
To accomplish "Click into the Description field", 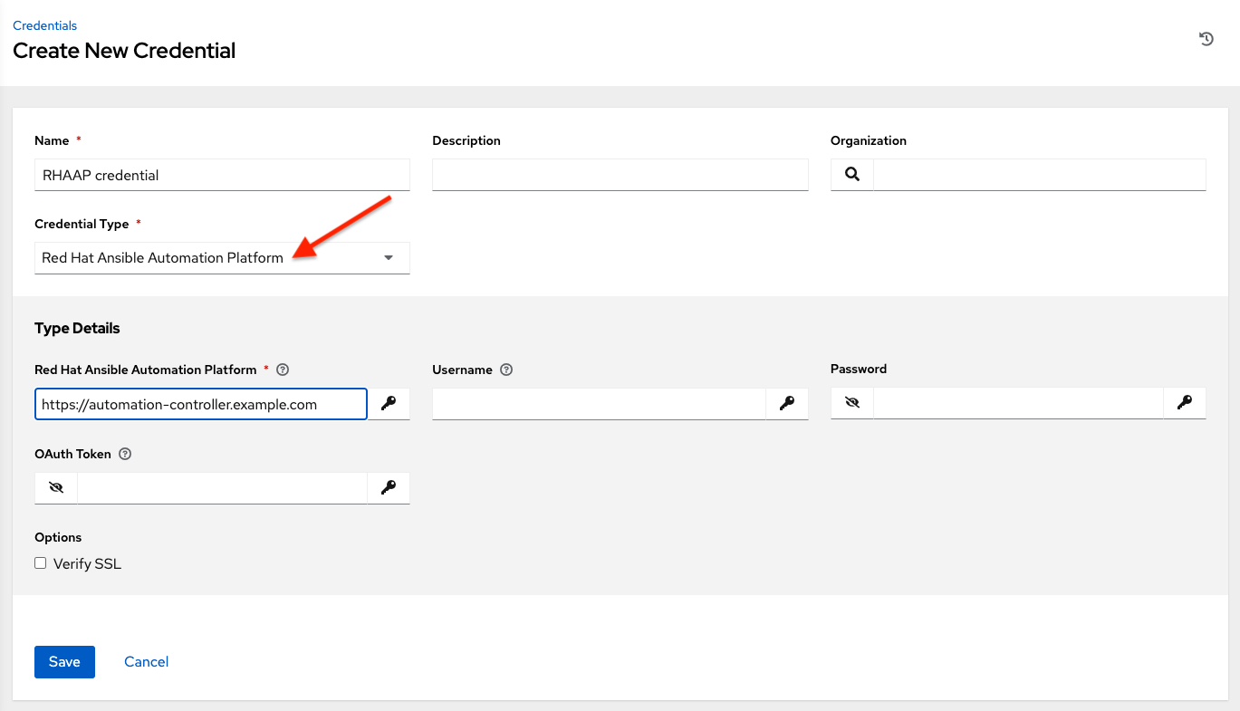I will point(620,174).
